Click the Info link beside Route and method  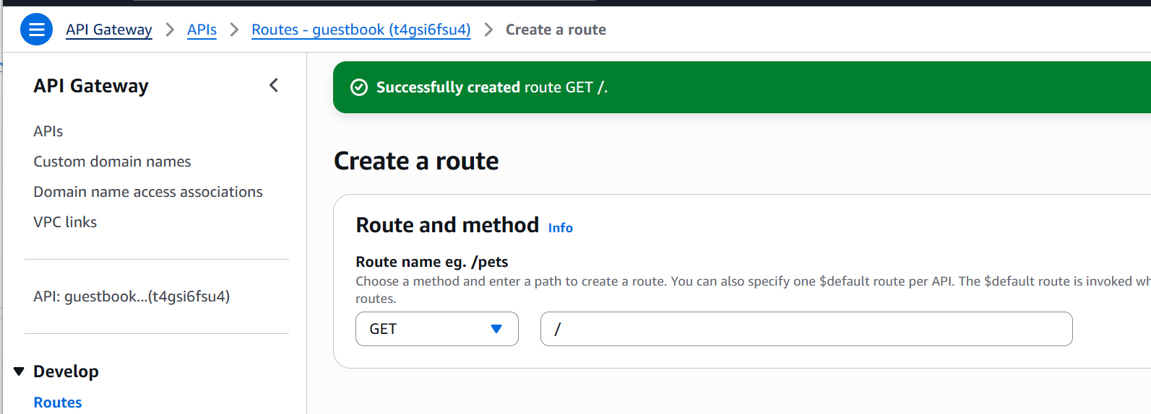(560, 228)
